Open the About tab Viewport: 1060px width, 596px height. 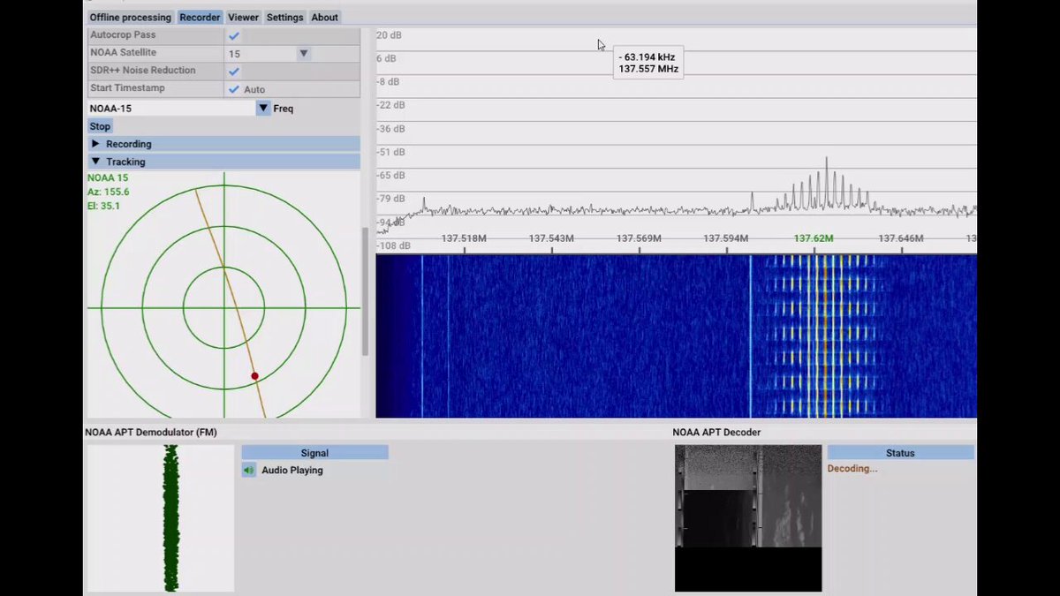coord(324,17)
